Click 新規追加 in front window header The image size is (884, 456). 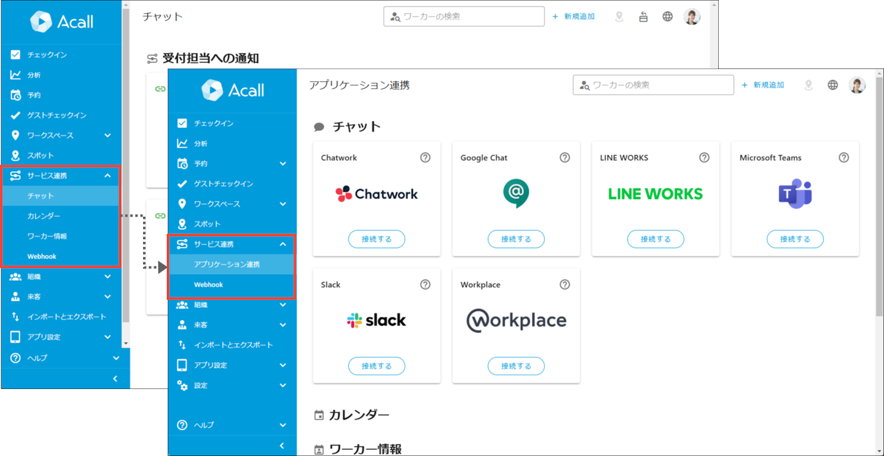[763, 85]
